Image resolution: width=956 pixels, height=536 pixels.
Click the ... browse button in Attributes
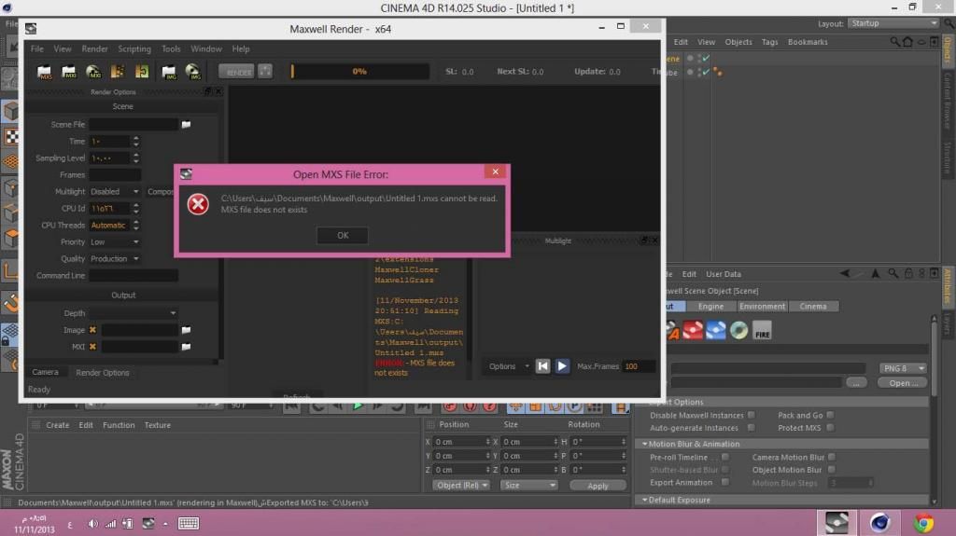coord(856,383)
